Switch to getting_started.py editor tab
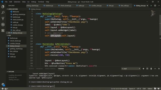The width and height of the screenshot is (161, 90). [x=34, y=6]
